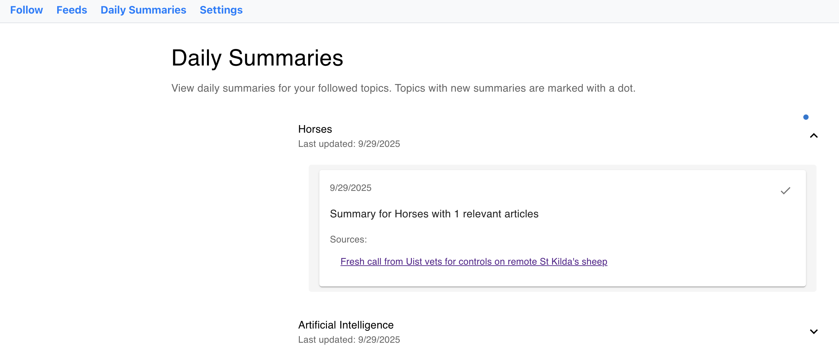This screenshot has width=839, height=352.
Task: Select the Horses topic title
Action: (315, 129)
